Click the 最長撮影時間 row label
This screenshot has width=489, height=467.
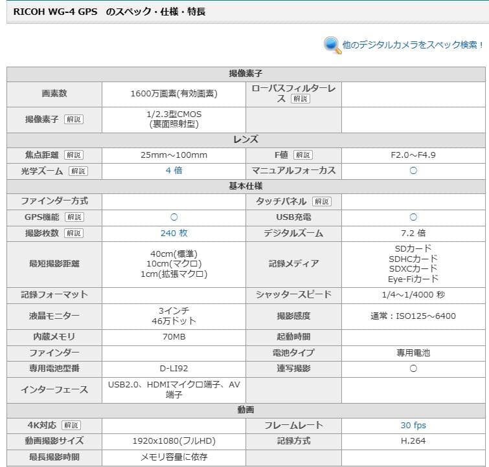54,457
